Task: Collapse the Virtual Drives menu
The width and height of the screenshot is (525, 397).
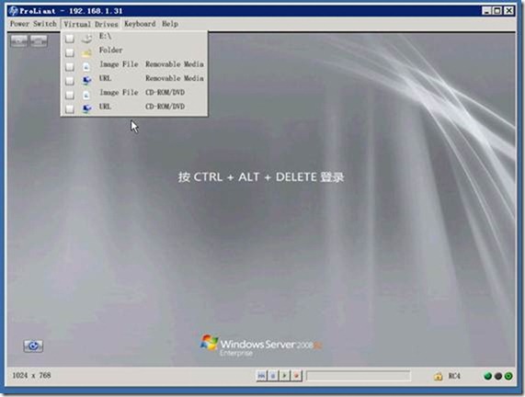Action: (x=91, y=24)
